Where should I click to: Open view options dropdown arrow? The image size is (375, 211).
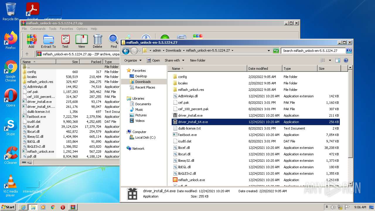330,60
